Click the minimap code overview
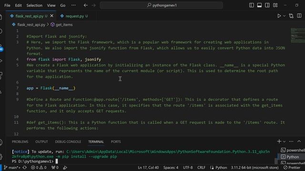The width and height of the screenshot is (305, 171). pyautogui.click(x=297, y=36)
